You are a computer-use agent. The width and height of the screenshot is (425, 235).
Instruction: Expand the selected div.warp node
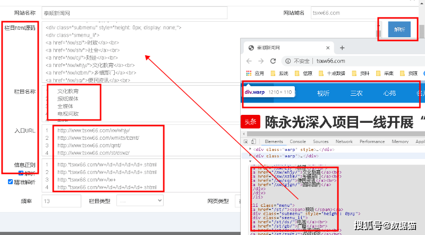pyautogui.click(x=250, y=155)
